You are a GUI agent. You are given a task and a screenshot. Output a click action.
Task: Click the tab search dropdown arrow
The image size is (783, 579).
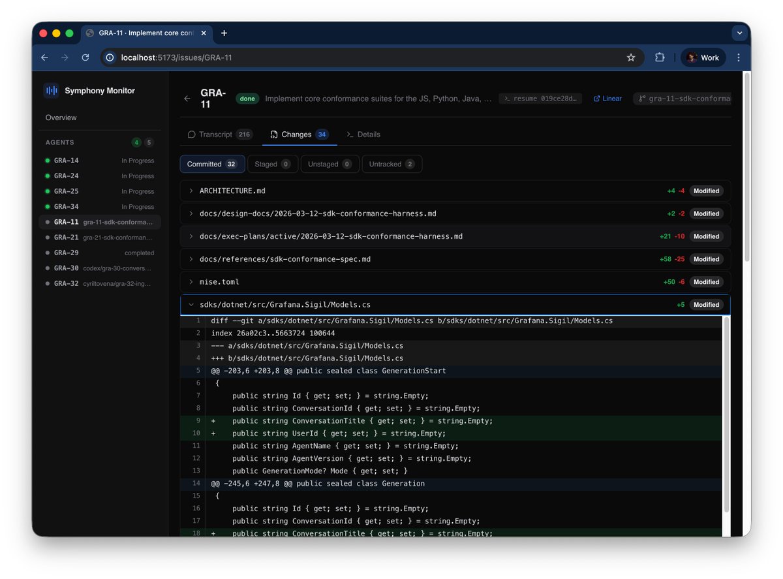tap(739, 33)
